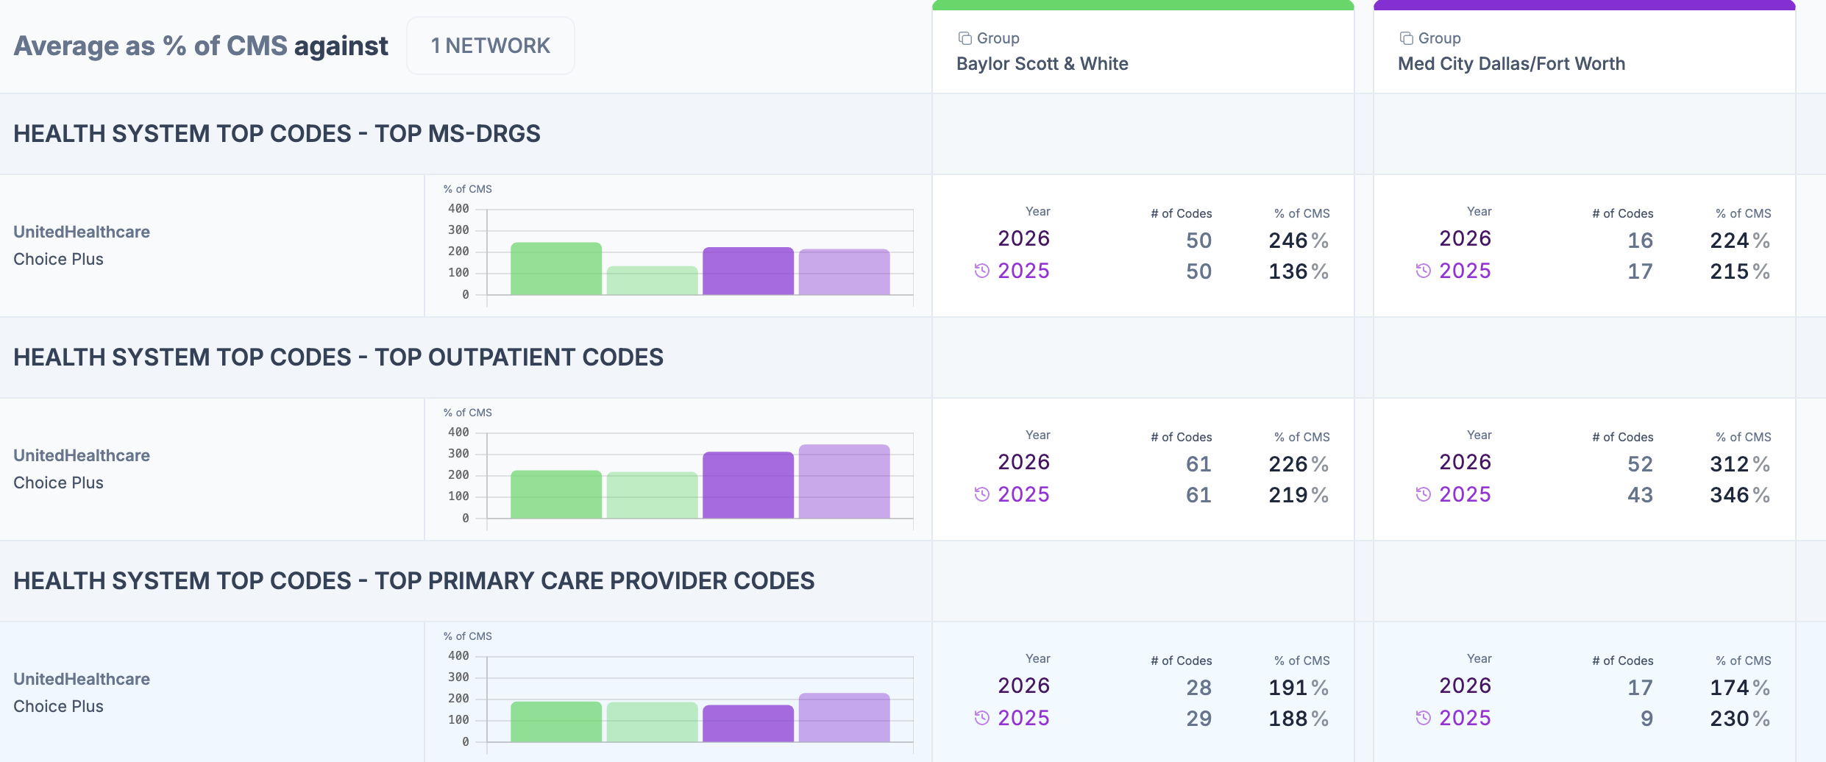Open the 1 NETWORK selector

click(x=491, y=46)
